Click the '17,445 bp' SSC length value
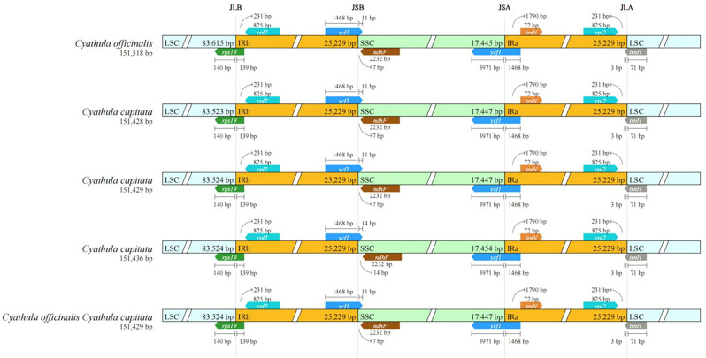The width and height of the screenshot is (706, 358). (x=487, y=43)
